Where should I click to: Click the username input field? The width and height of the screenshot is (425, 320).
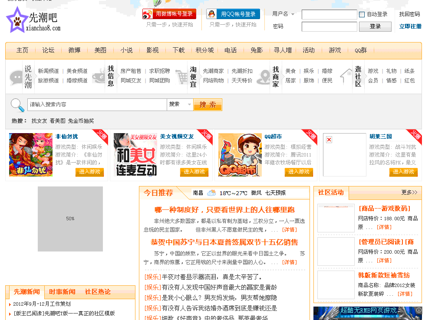click(329, 14)
